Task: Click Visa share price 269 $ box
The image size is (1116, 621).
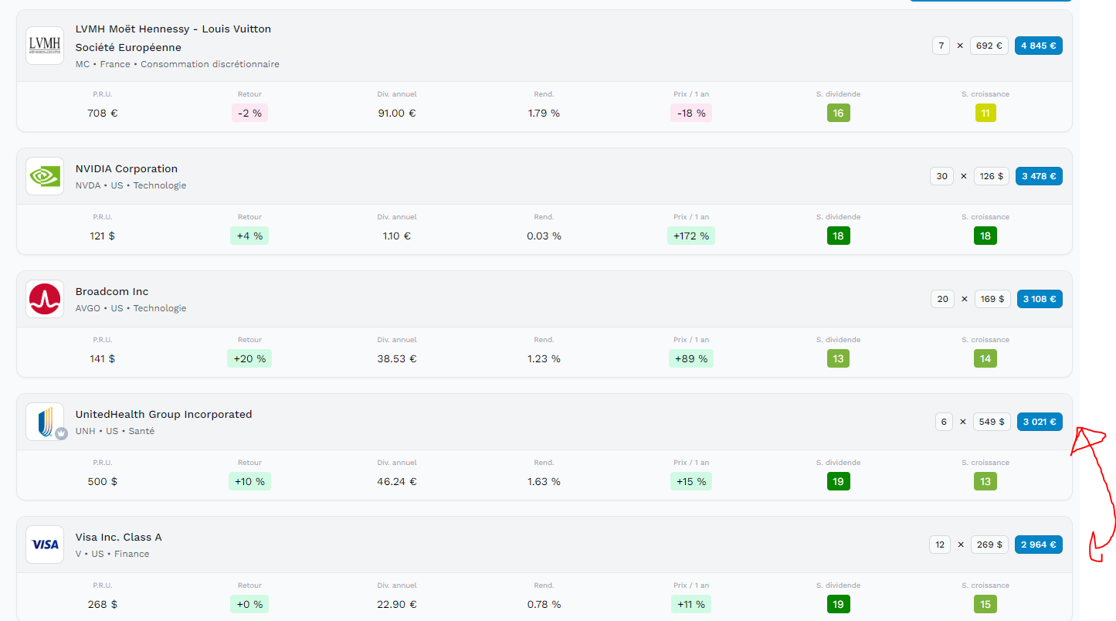Action: (x=989, y=545)
